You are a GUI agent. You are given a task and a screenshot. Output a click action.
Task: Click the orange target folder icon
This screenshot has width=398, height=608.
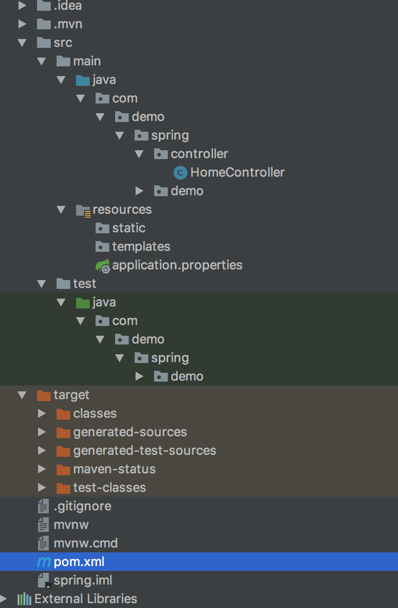44,395
